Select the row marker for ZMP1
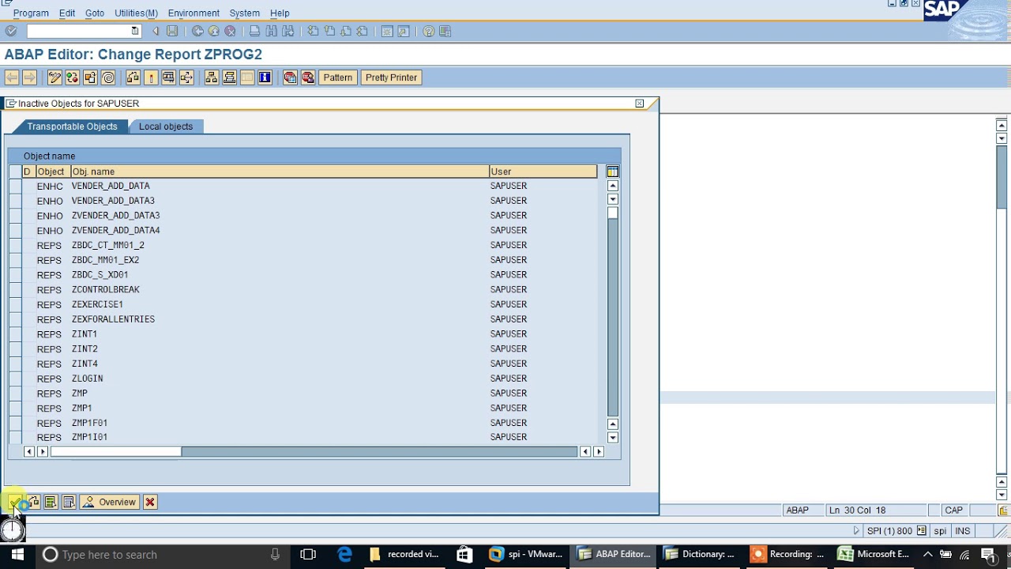 tap(15, 409)
